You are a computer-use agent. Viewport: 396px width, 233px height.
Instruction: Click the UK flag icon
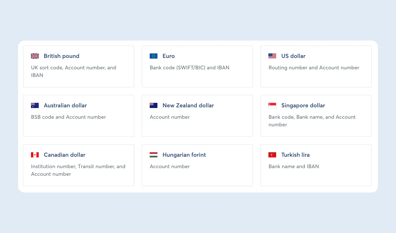click(35, 56)
